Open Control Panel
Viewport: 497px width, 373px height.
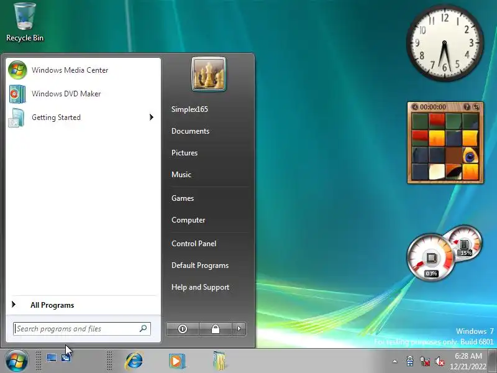[x=194, y=244]
